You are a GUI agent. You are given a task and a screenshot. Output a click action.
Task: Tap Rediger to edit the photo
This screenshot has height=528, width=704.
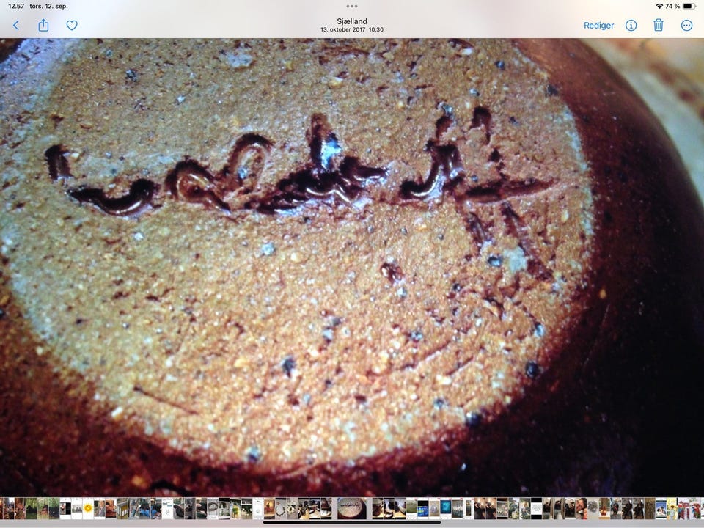[598, 26]
